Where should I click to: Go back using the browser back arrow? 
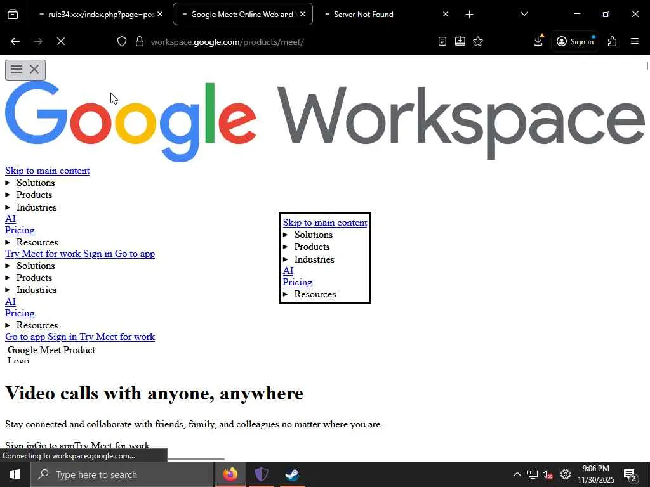point(15,41)
